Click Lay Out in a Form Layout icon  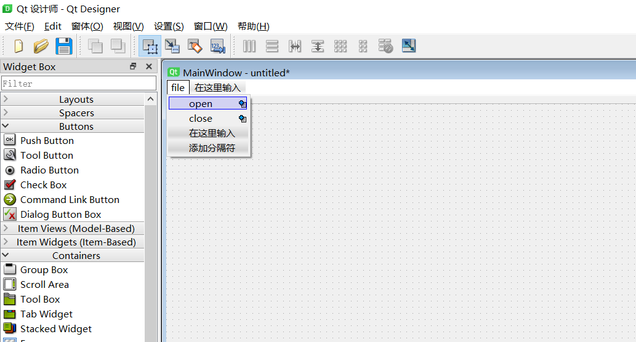[363, 46]
